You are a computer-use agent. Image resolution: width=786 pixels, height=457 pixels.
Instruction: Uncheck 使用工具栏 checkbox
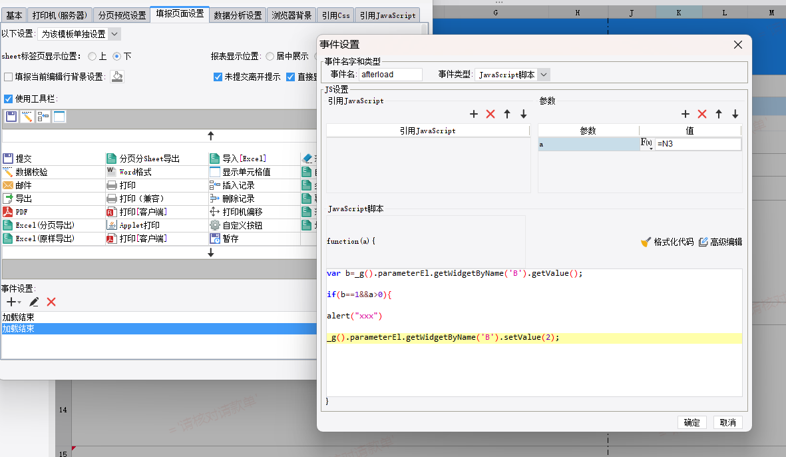[x=8, y=99]
